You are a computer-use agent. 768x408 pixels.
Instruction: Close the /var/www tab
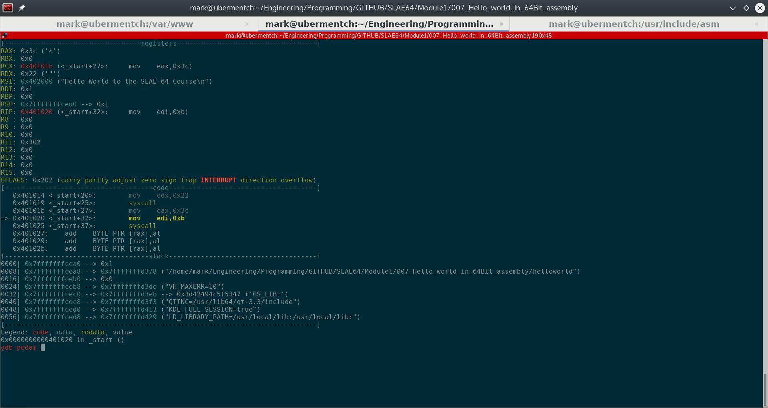pos(247,24)
